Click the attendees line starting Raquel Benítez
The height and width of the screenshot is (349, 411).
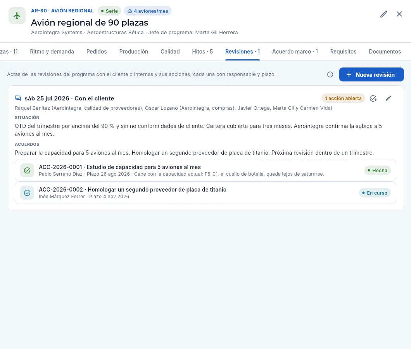pyautogui.click(x=173, y=108)
